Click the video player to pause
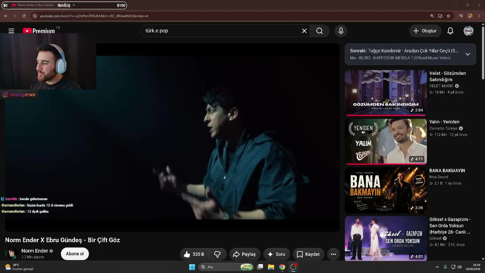This screenshot has width=485, height=273. click(172, 137)
